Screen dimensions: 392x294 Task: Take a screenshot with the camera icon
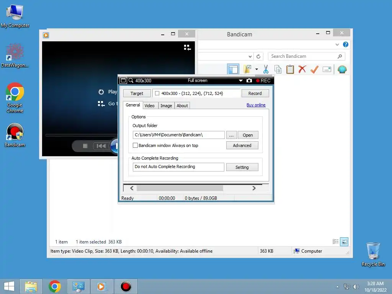[x=249, y=80]
